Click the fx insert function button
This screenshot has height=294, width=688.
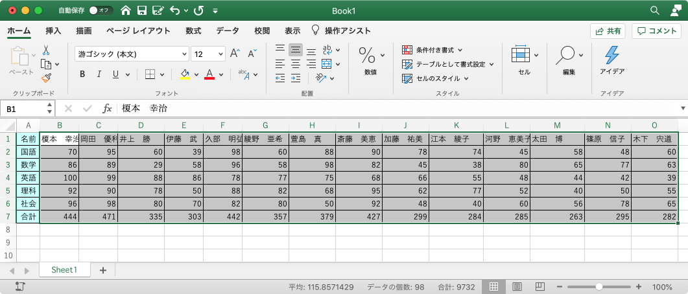coord(107,108)
